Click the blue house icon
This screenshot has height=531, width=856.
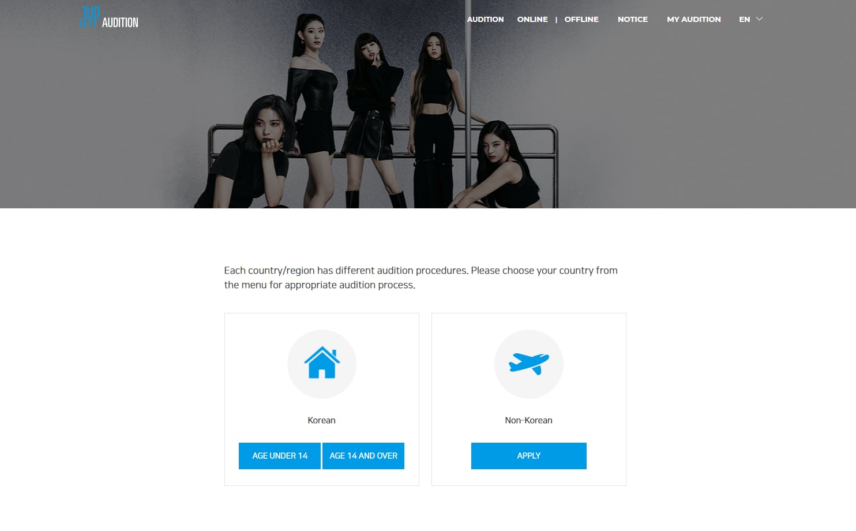322,363
